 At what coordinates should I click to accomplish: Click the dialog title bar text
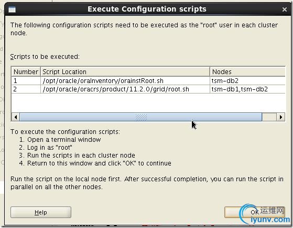pos(147,9)
